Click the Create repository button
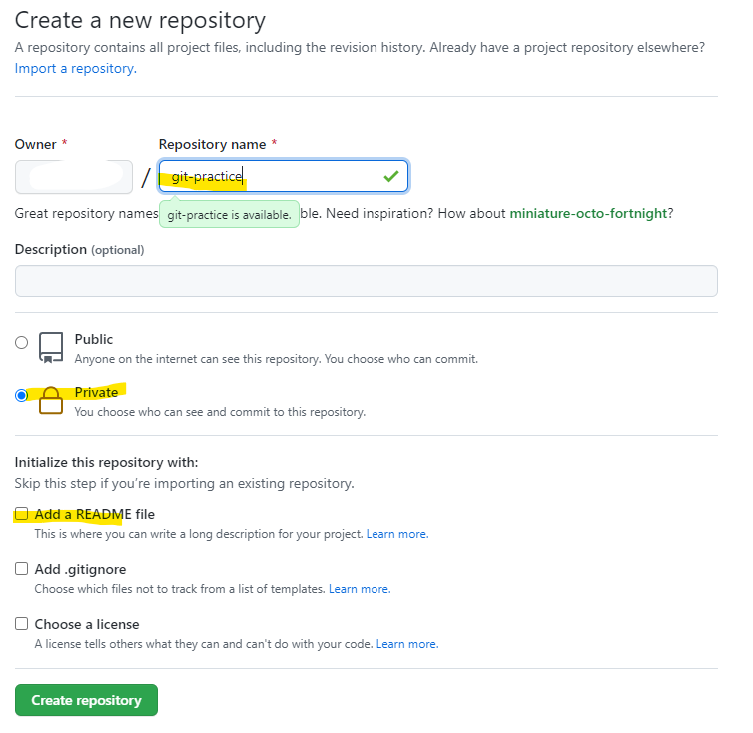Viewport: 753px width, 733px height. (x=87, y=700)
